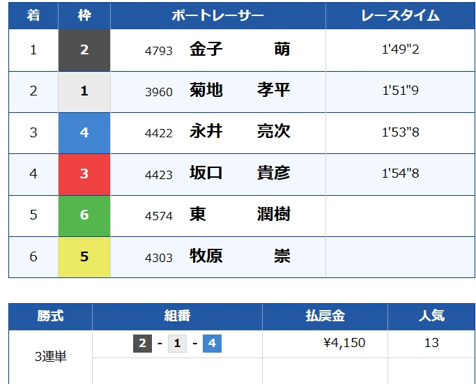Select racer name 坂口 貴彦
The image size is (476, 384).
[x=239, y=173]
